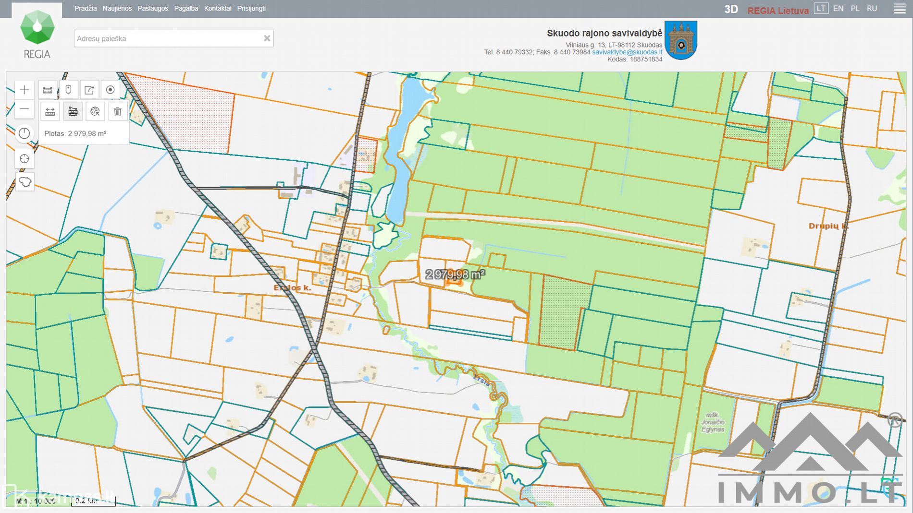Open the Paslaugos menu item

pos(153,9)
